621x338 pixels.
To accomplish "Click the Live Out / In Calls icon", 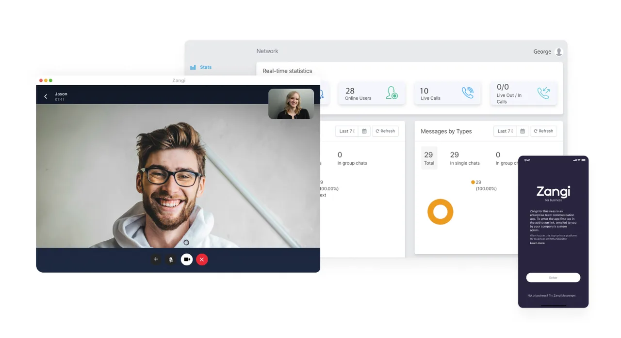I will click(x=543, y=93).
